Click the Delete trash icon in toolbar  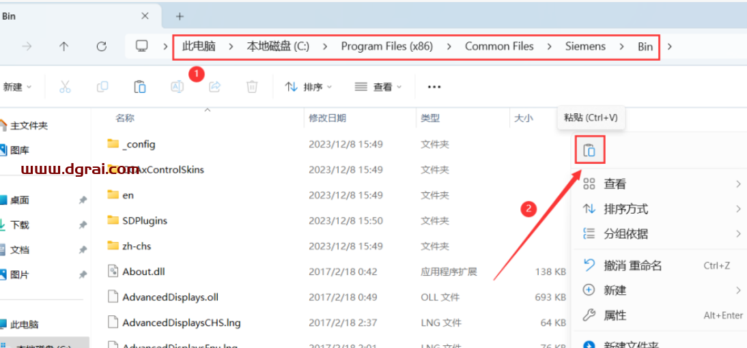pyautogui.click(x=252, y=87)
